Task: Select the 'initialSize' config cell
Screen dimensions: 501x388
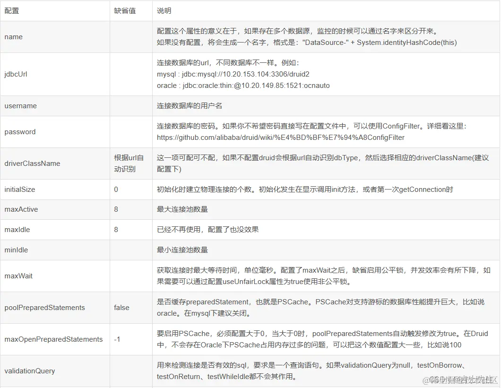Action: 55,190
